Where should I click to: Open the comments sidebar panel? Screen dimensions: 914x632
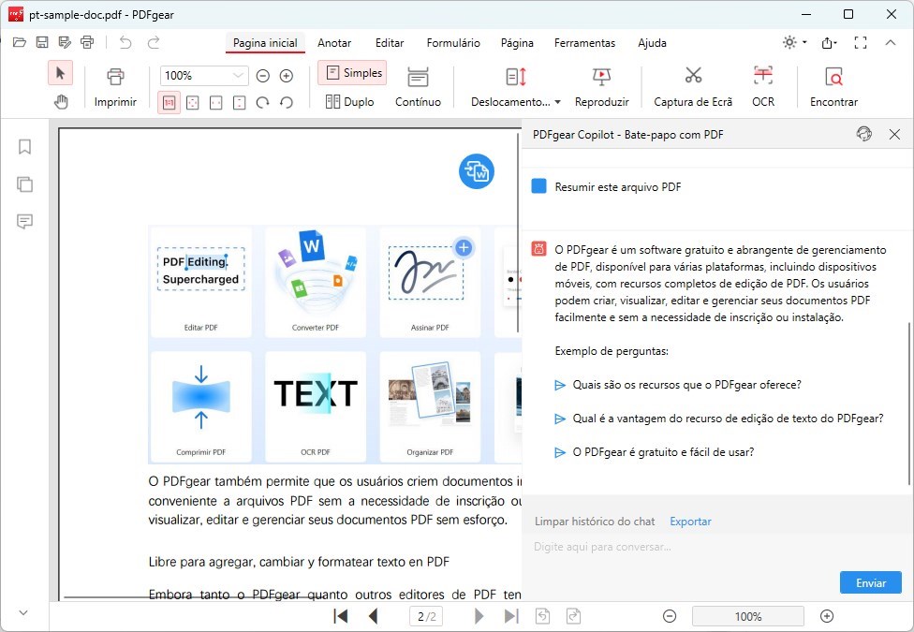point(24,221)
